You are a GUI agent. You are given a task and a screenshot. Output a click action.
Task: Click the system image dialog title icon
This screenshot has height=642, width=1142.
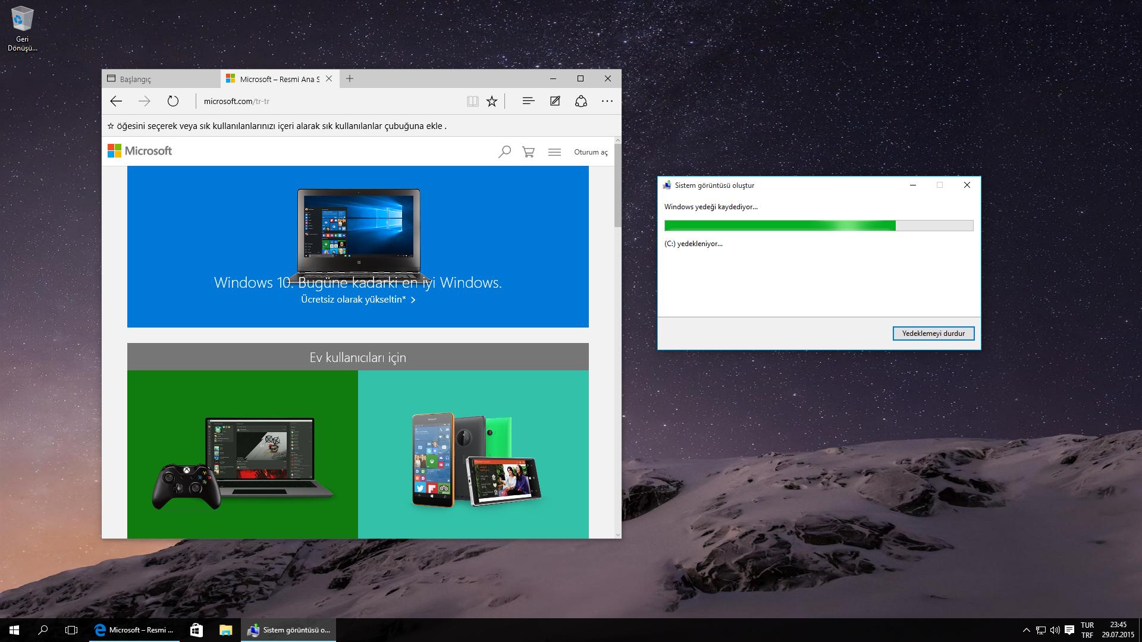(667, 185)
